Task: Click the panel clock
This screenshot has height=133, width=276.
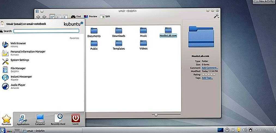Action: (x=266, y=130)
